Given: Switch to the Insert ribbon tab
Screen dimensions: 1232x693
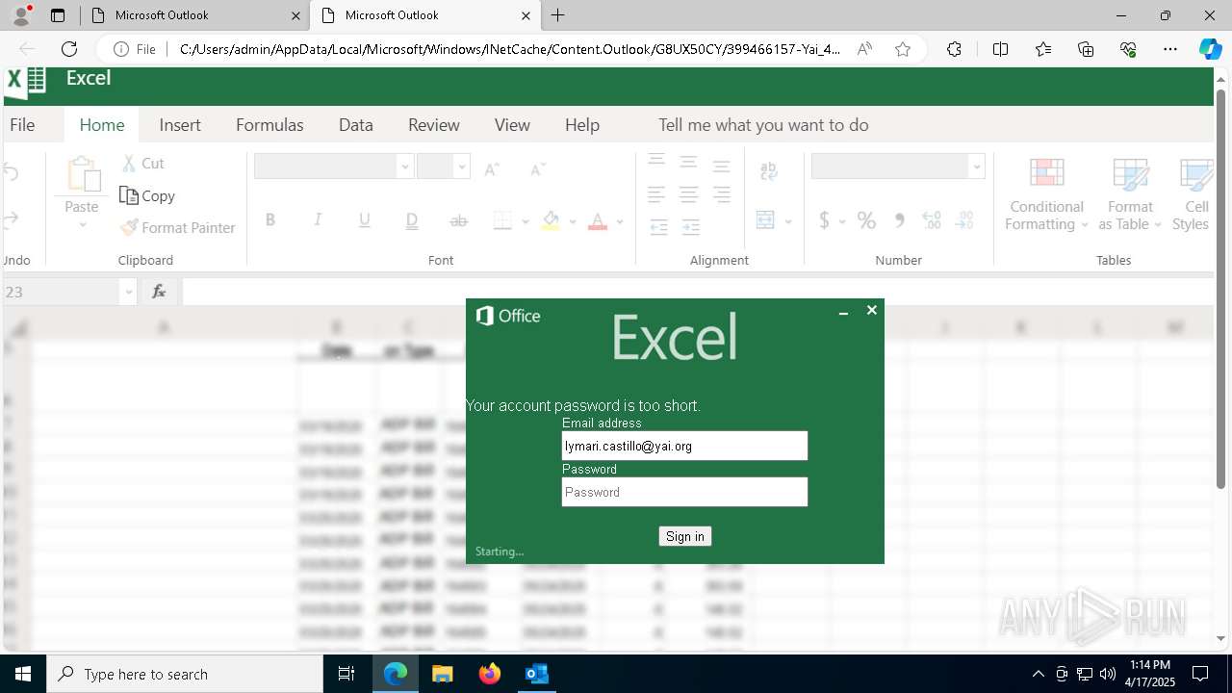Looking at the screenshot, I should pos(180,125).
